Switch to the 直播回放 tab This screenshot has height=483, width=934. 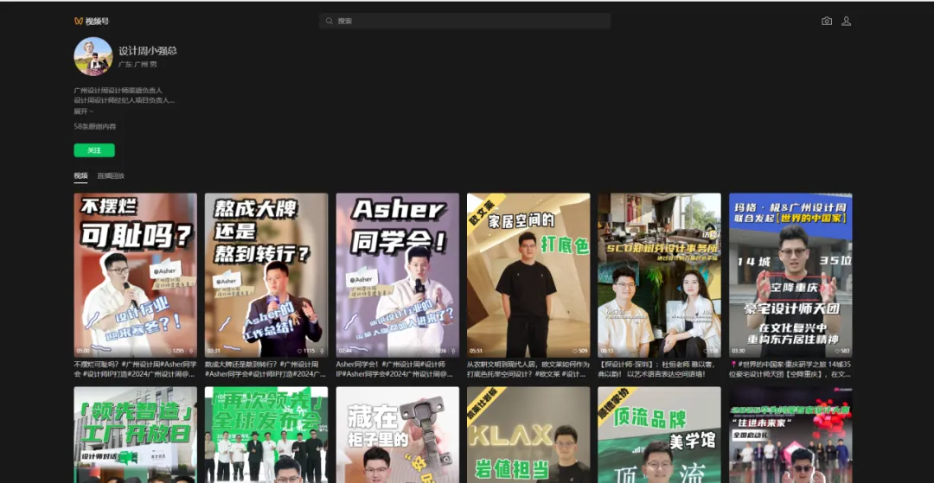click(x=111, y=176)
